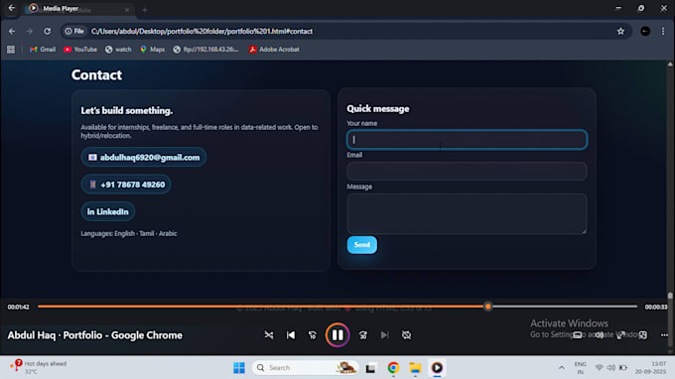Click the elapsed time 00:01:42
675x379 pixels.
[x=18, y=307]
